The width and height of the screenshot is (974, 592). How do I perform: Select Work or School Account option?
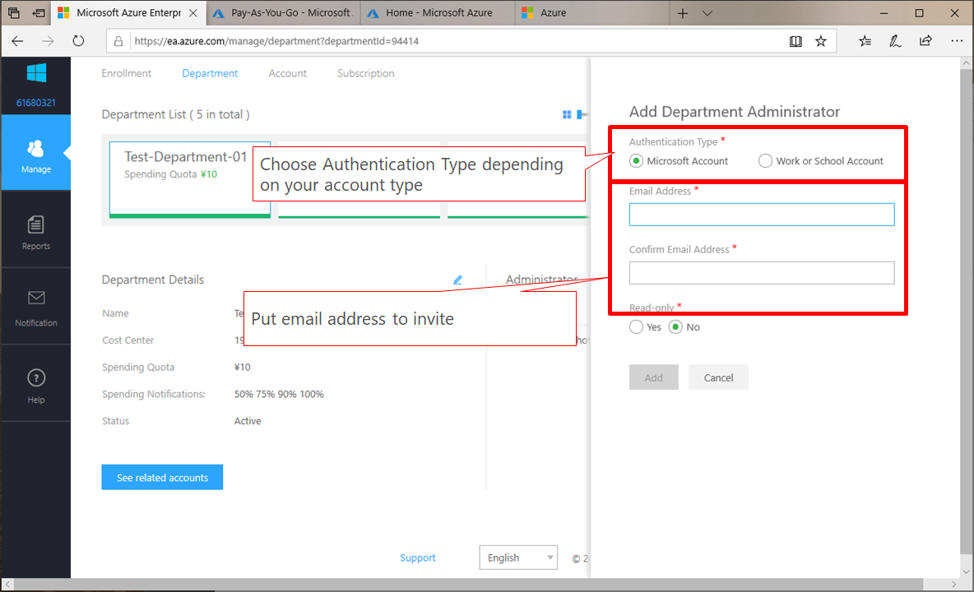point(765,160)
